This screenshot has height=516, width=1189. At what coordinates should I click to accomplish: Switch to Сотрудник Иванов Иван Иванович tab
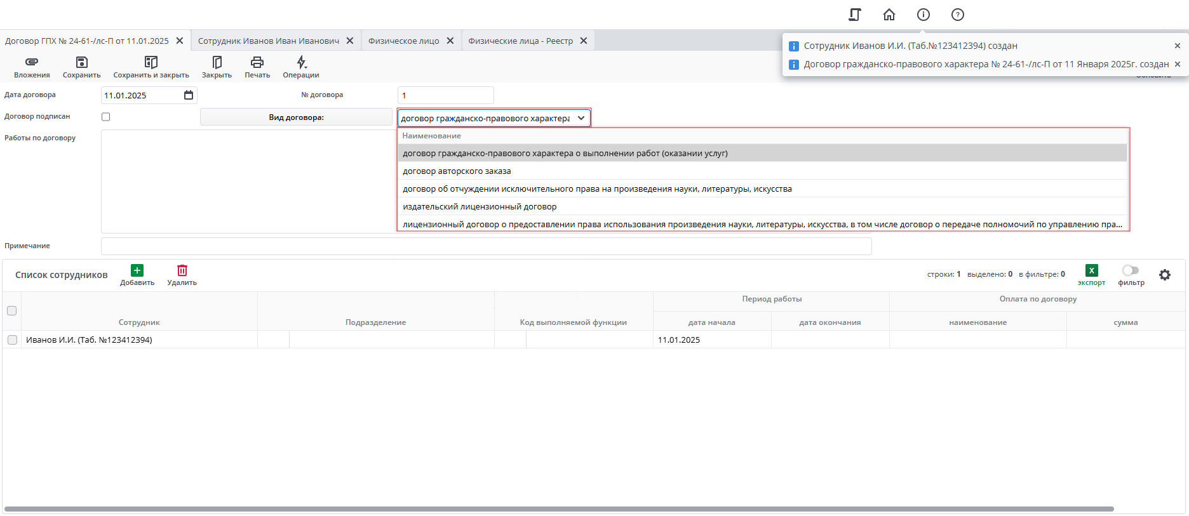268,41
